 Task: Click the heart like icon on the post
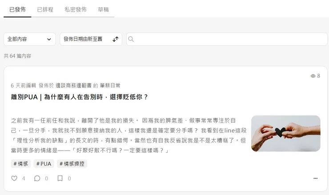click(14, 178)
